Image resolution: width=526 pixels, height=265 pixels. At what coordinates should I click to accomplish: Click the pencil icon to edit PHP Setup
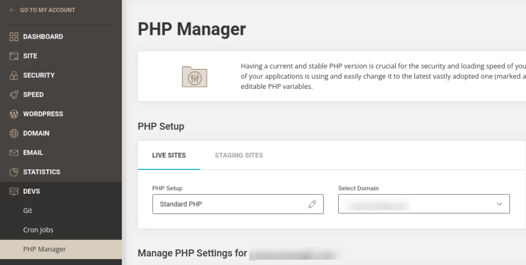[312, 204]
